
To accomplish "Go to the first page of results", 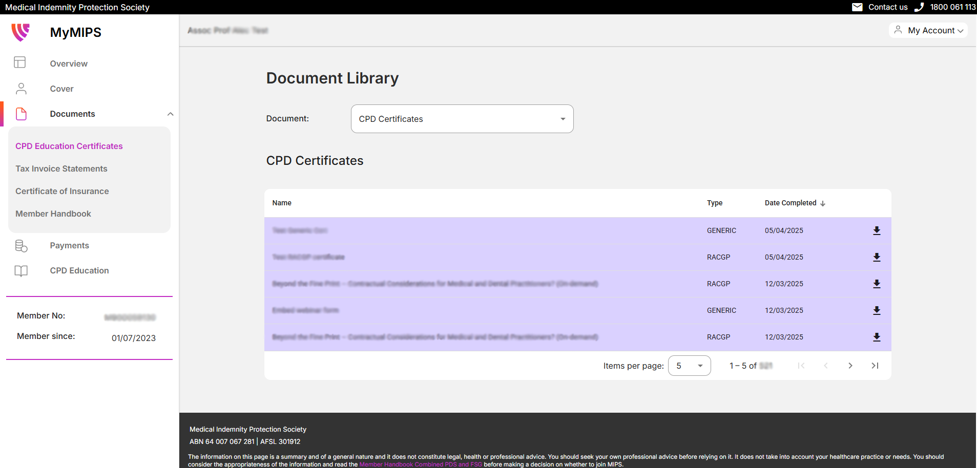I will pos(801,366).
